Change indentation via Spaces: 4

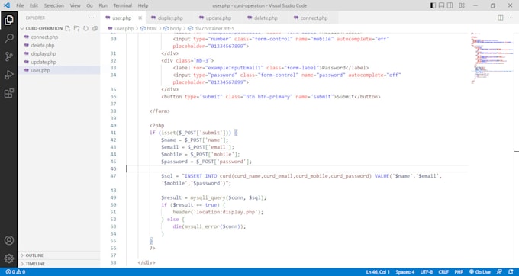click(x=405, y=272)
